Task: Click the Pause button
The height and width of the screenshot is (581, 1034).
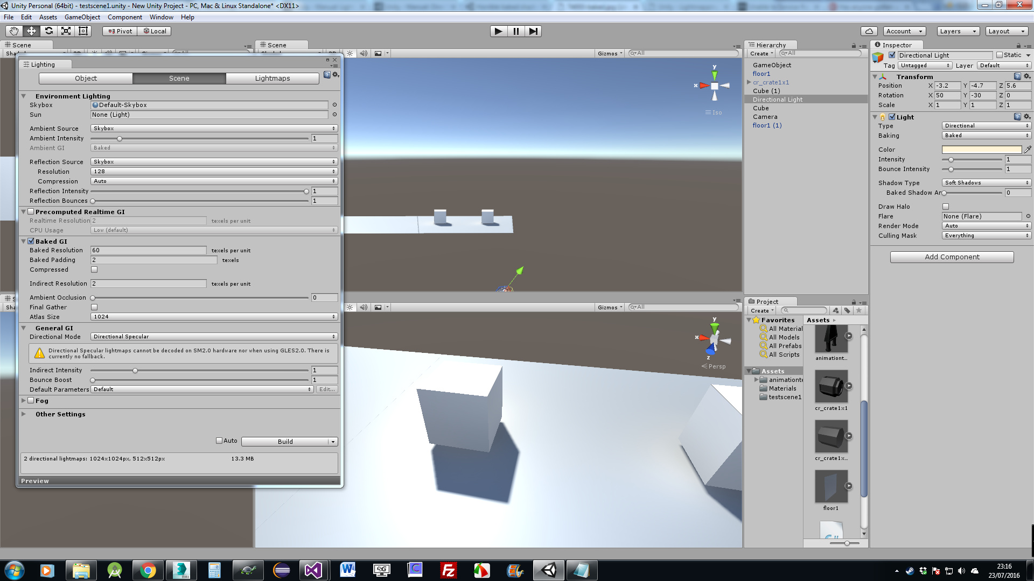Action: point(516,31)
